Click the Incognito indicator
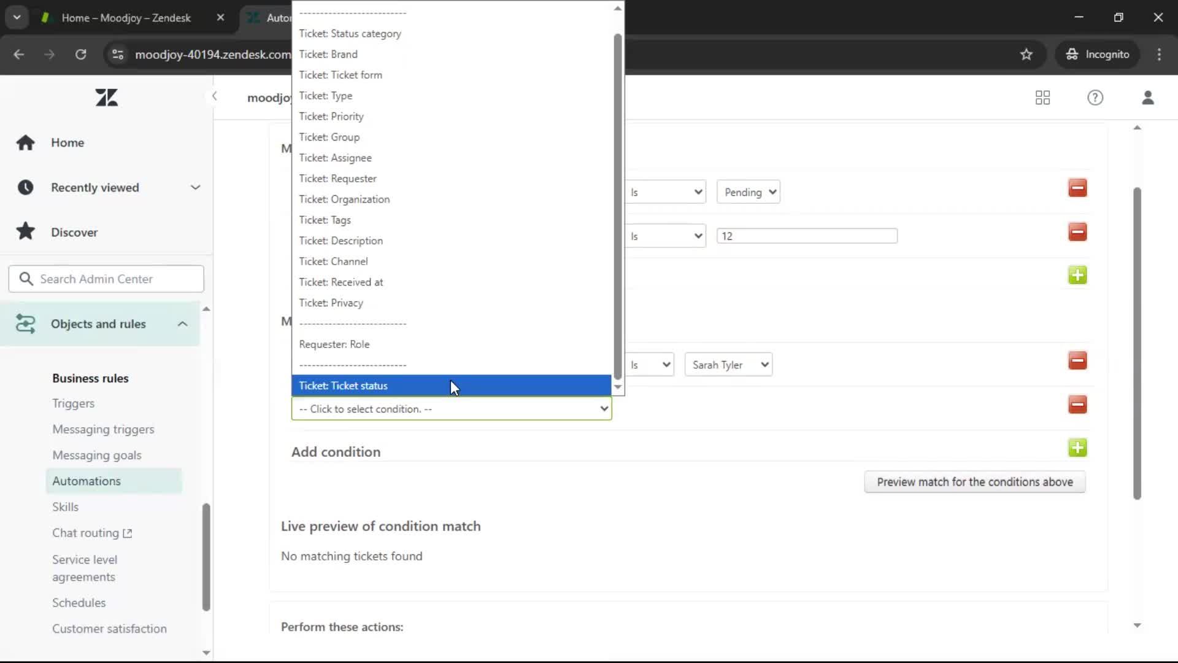Image resolution: width=1178 pixels, height=663 pixels. click(1098, 55)
